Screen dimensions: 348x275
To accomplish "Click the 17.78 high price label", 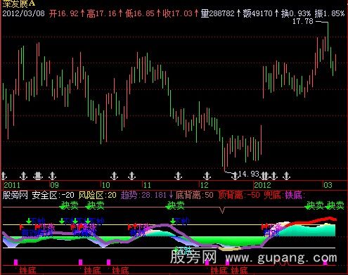I will click(303, 21).
